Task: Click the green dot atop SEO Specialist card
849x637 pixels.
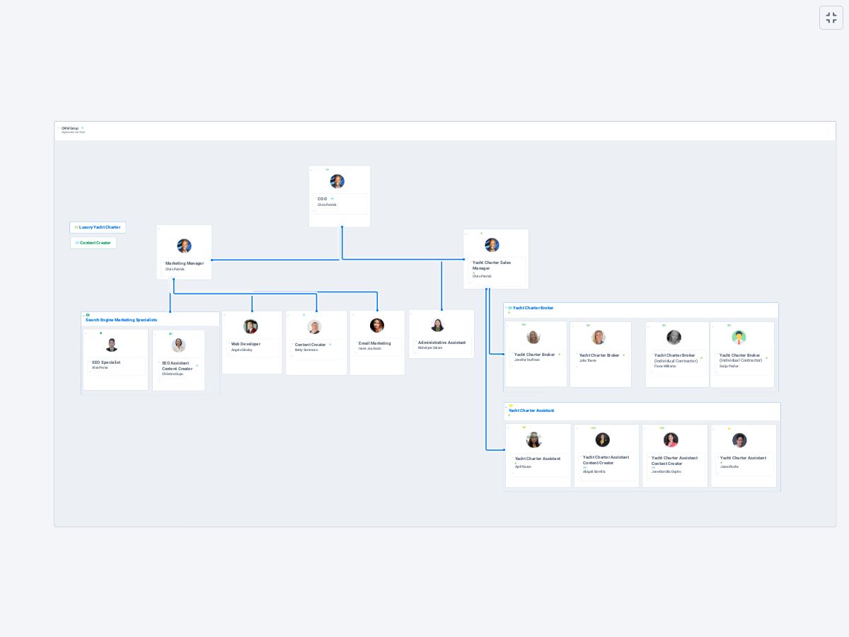Action: coord(101,333)
